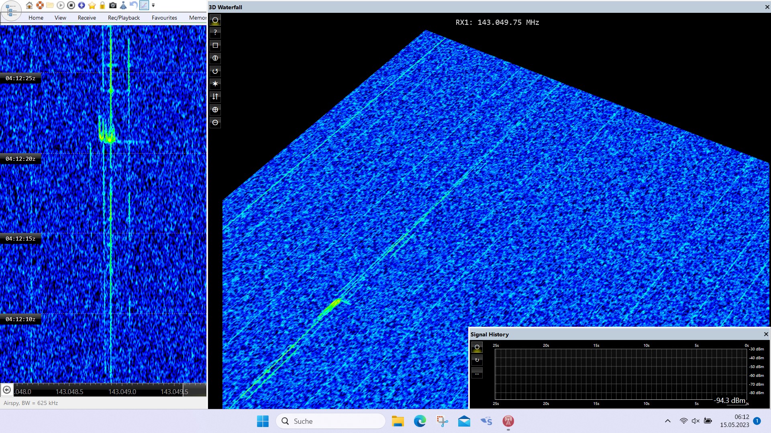Viewport: 771px width, 433px height.
Task: Open the Home ribbon tab
Action: click(36, 18)
